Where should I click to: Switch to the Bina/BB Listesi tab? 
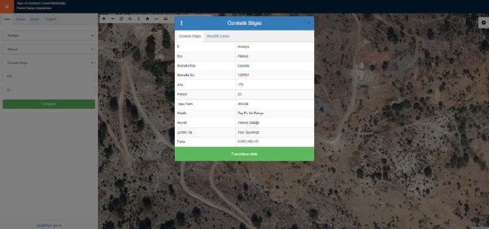click(x=218, y=37)
